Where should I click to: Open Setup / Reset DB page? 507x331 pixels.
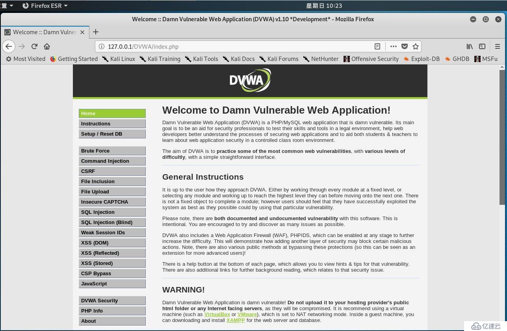click(x=112, y=134)
